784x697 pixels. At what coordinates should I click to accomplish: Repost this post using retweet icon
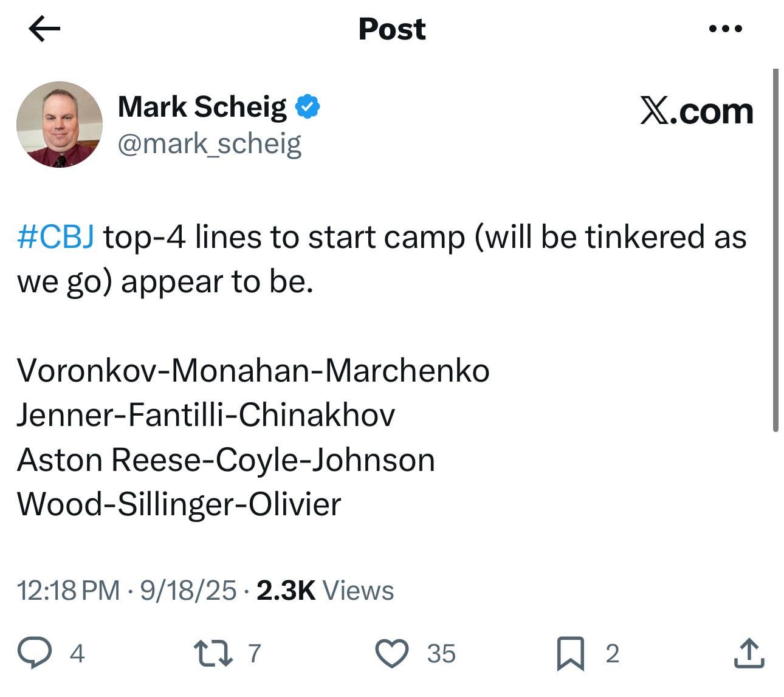[x=213, y=653]
